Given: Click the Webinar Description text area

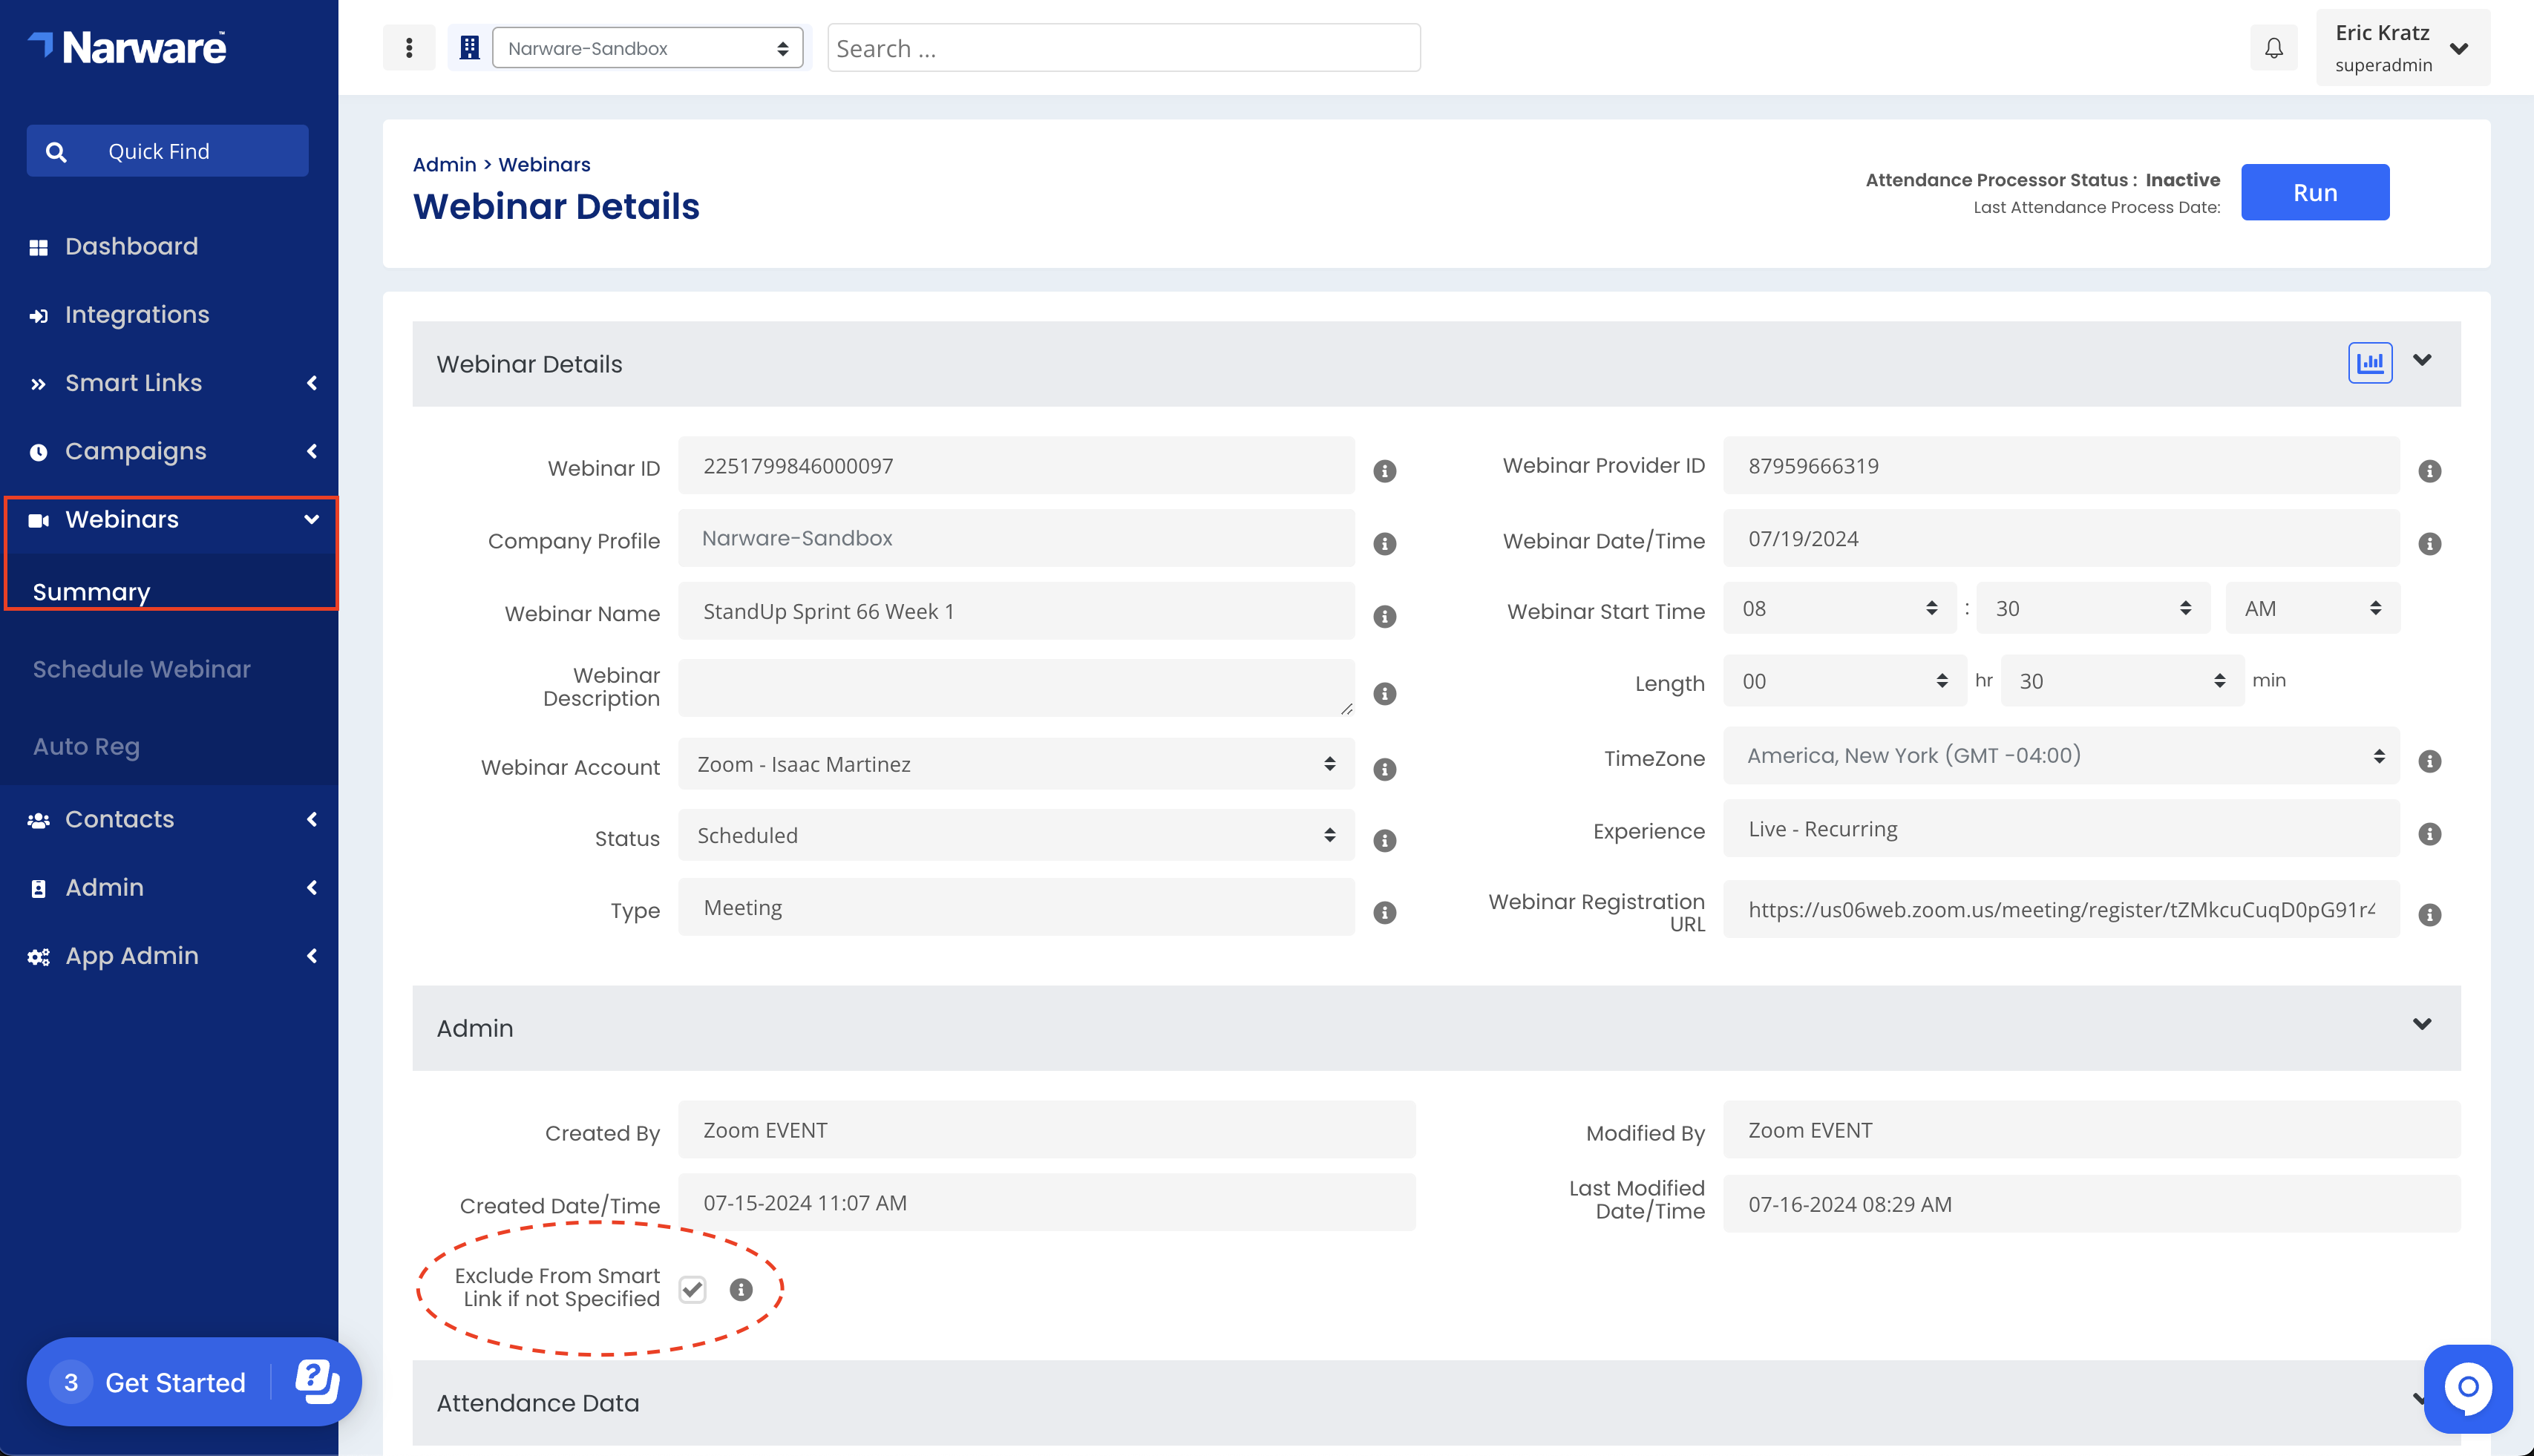Looking at the screenshot, I should pyautogui.click(x=1015, y=688).
